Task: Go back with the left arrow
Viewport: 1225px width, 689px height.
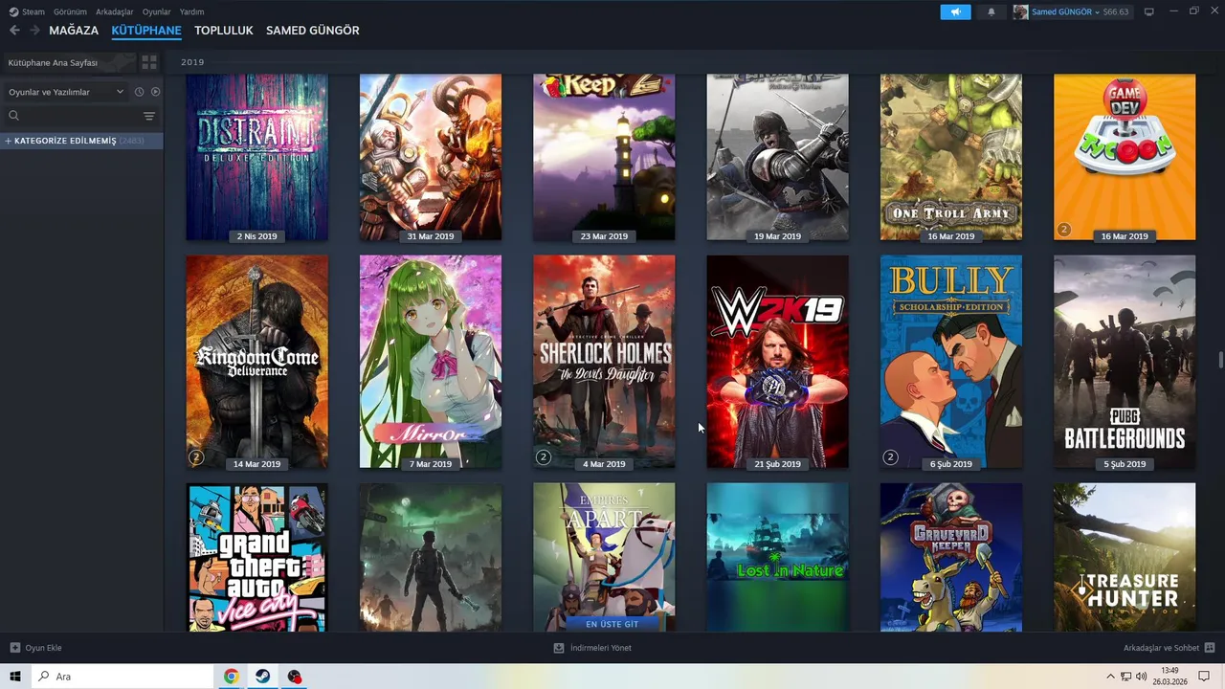Action: (14, 31)
